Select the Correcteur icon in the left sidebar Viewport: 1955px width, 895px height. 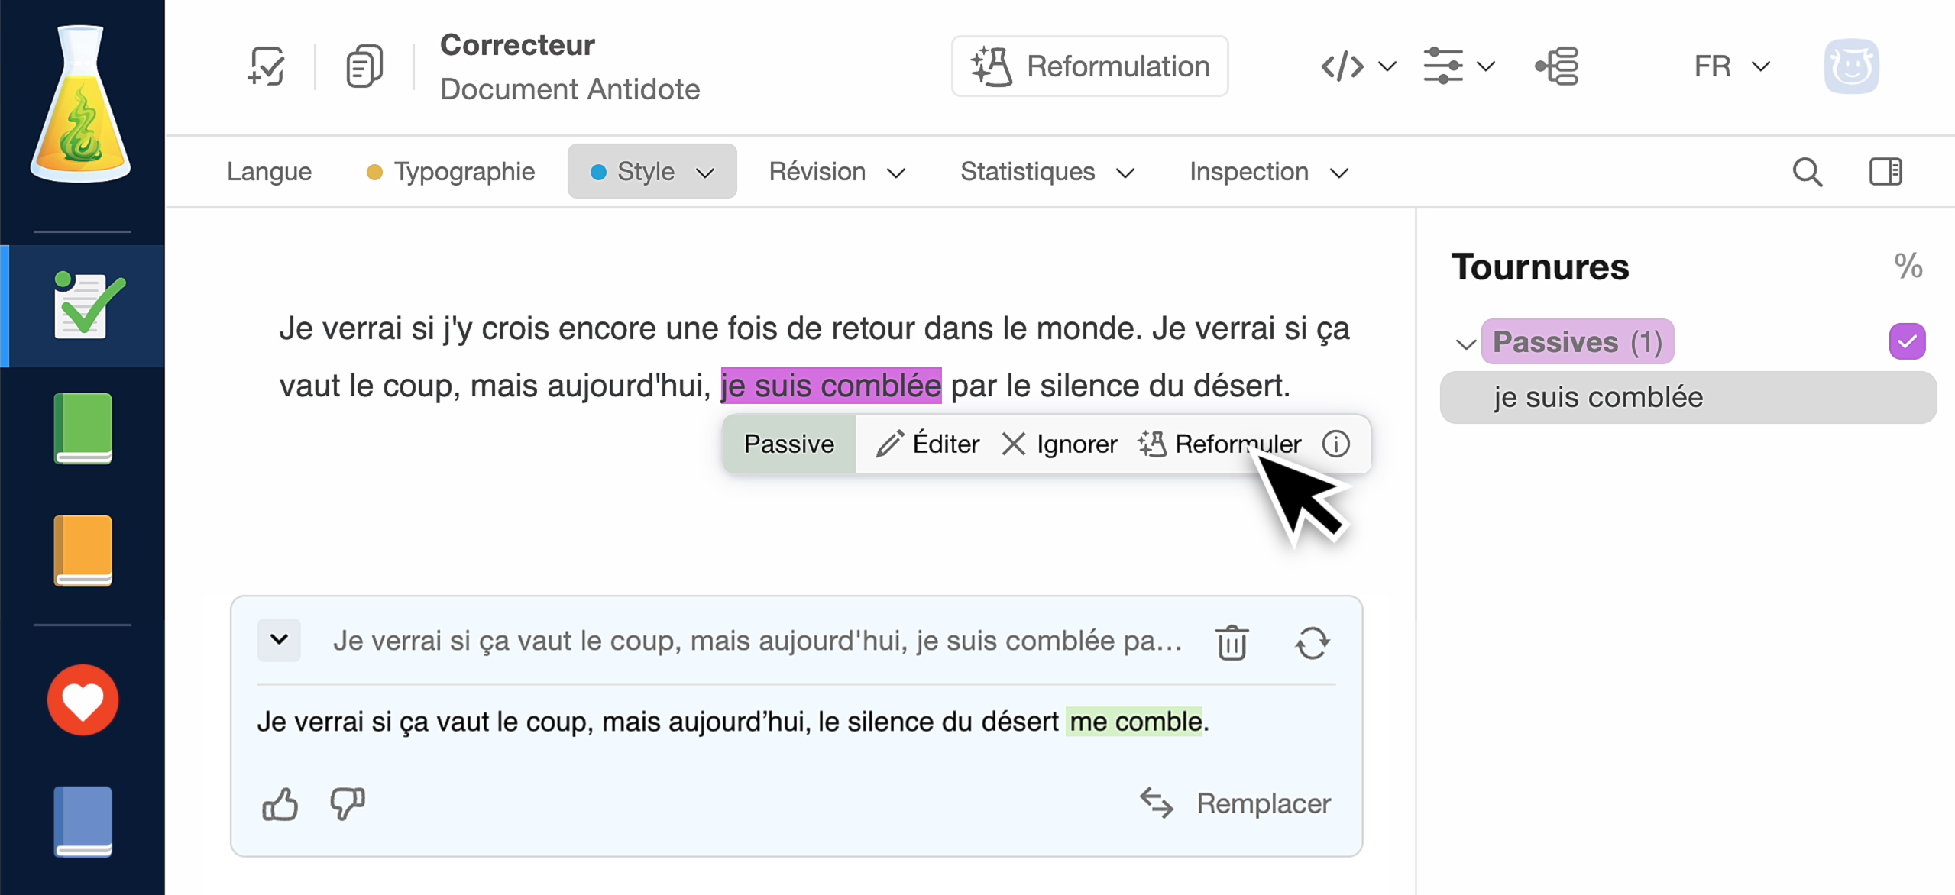click(82, 305)
